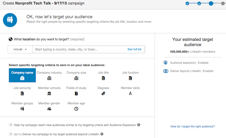The image size is (226, 138).
Task: Click the Member schools institution icon
Action: (x=49, y=93)
